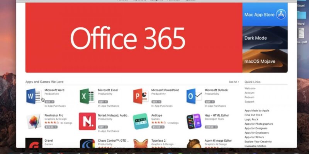Screen dimensions: 309x154
Task: Open the Final Cut Pro X link
Action: (x=253, y=115)
